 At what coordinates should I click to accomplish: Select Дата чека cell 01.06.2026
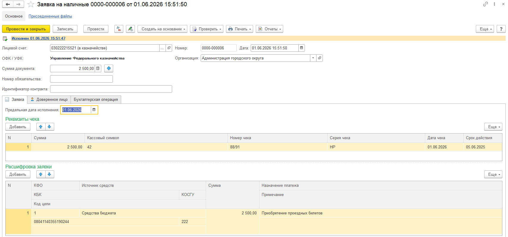click(x=444, y=147)
